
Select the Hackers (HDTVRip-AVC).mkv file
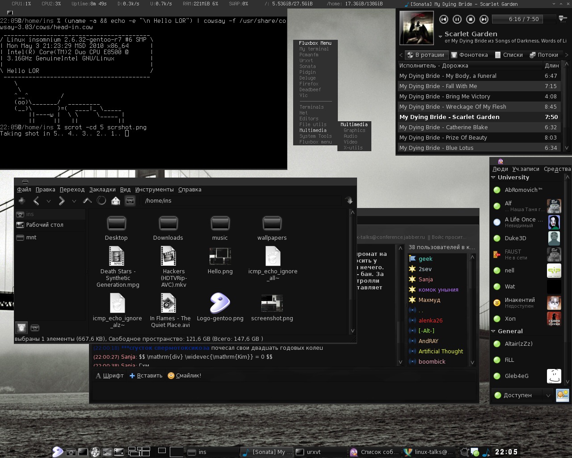point(173,267)
